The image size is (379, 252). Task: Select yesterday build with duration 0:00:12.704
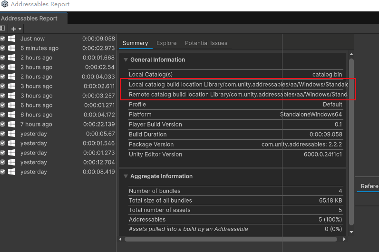pyautogui.click(x=58, y=162)
